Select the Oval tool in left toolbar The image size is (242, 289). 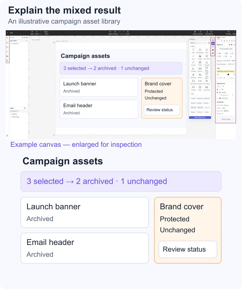coord(7,47)
